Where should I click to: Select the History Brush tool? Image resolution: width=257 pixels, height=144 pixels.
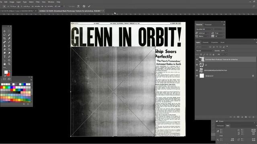[9, 46]
